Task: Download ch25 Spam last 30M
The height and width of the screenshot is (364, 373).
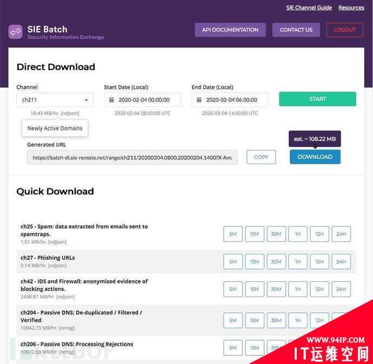Action: (276, 234)
